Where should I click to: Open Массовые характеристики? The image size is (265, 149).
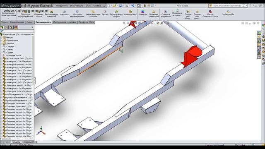77,14
